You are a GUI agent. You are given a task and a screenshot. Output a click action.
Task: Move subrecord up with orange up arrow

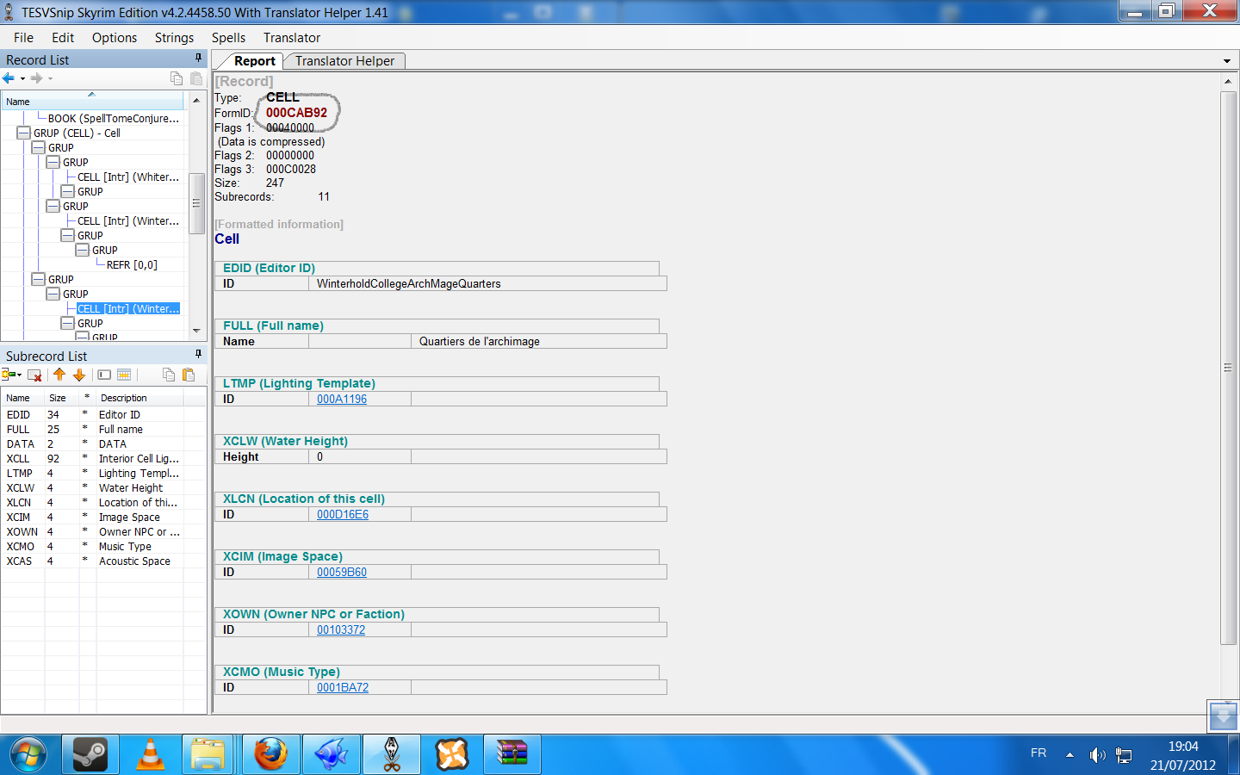pos(59,375)
